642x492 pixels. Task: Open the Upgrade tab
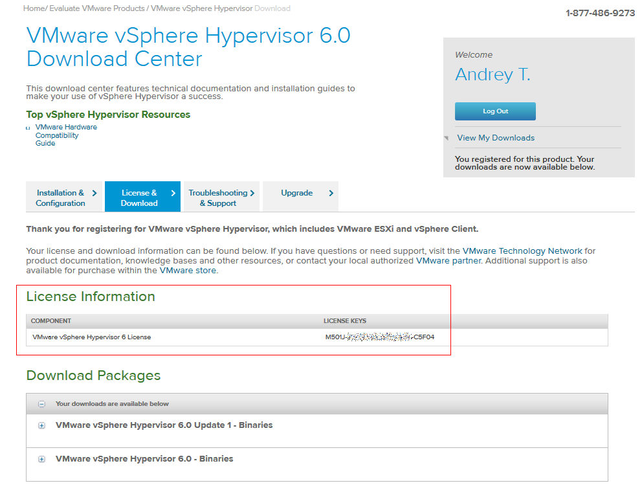click(300, 197)
